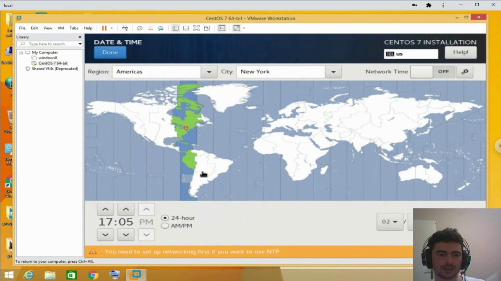
Task: Launch Internet Explorer from the taskbar
Action: pyautogui.click(x=29, y=275)
